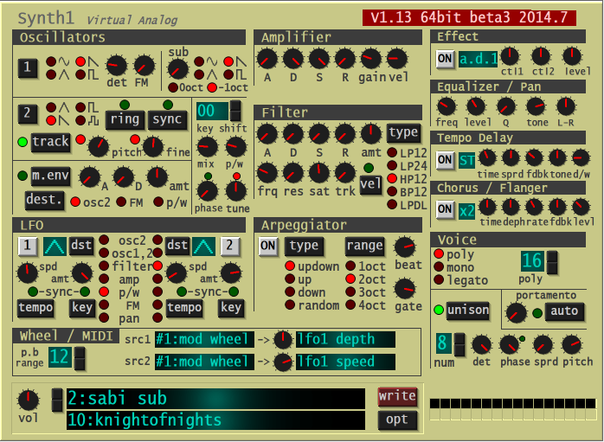This screenshot has width=604, height=442.
Task: Click amplifier A attack knob
Action: (x=267, y=59)
